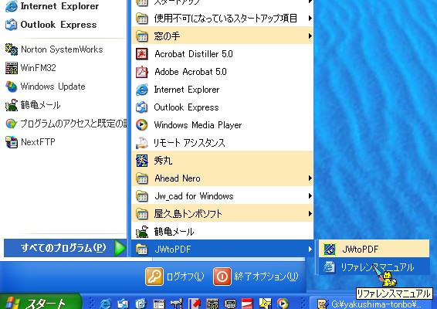The height and width of the screenshot is (309, 437).
Task: Click the 終了オプション button
Action: [x=256, y=277]
